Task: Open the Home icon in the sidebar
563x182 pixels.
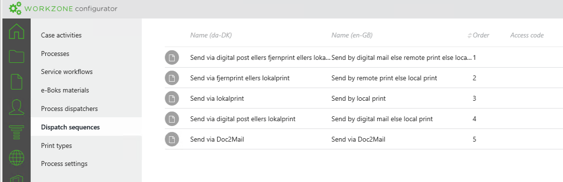Action: pos(16,31)
